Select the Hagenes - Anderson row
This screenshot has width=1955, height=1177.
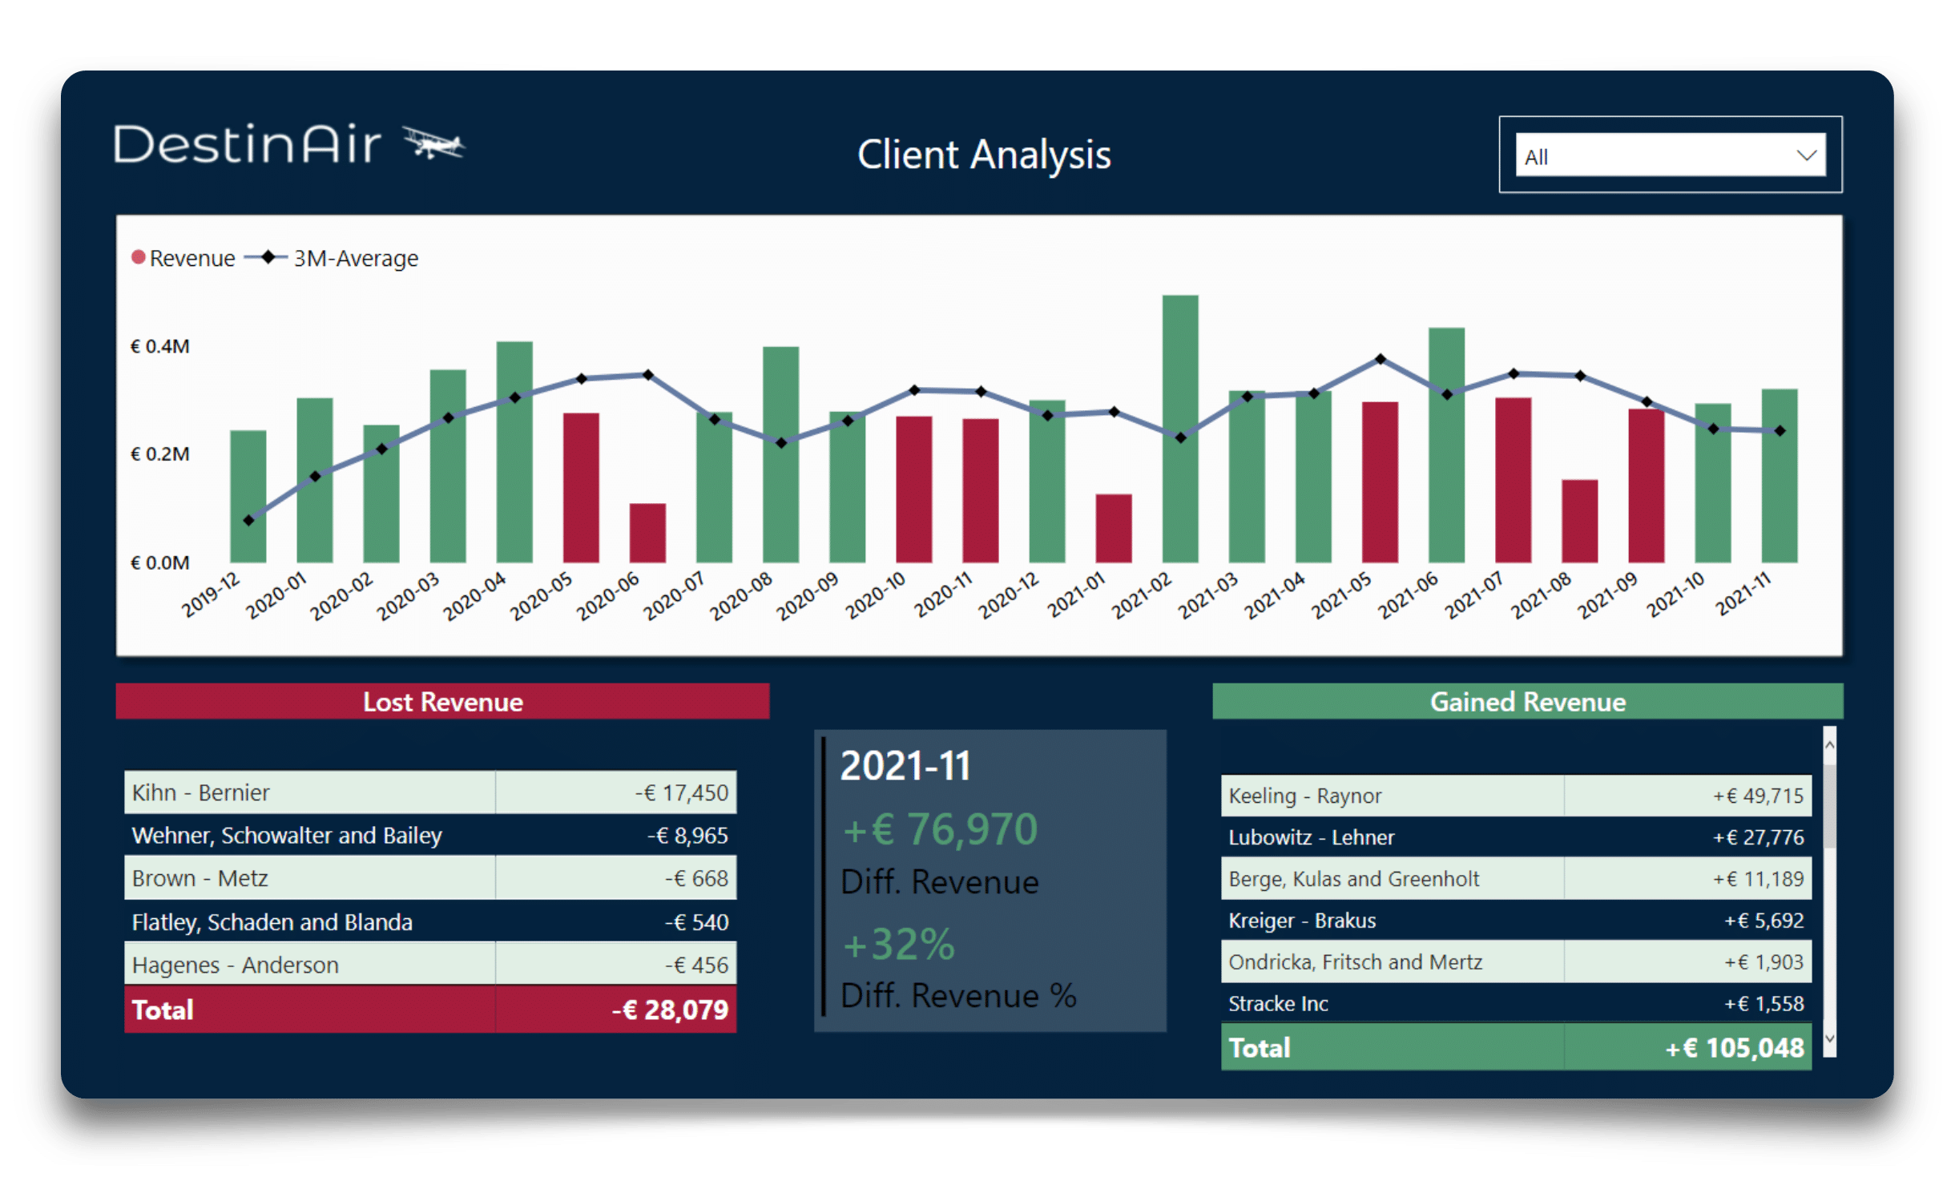(430, 965)
